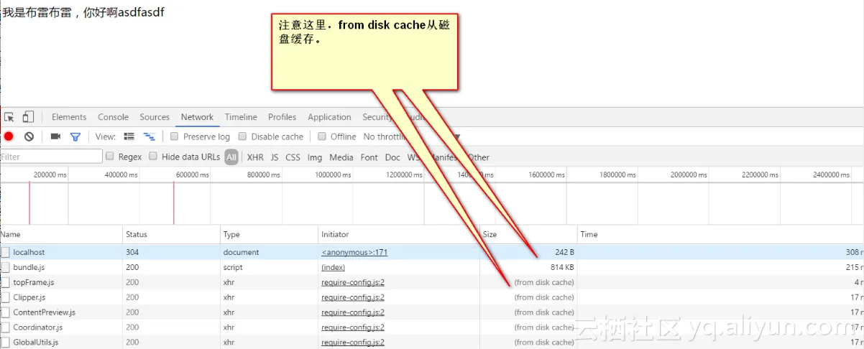Check Hide data URLs option
The image size is (864, 349).
(153, 157)
